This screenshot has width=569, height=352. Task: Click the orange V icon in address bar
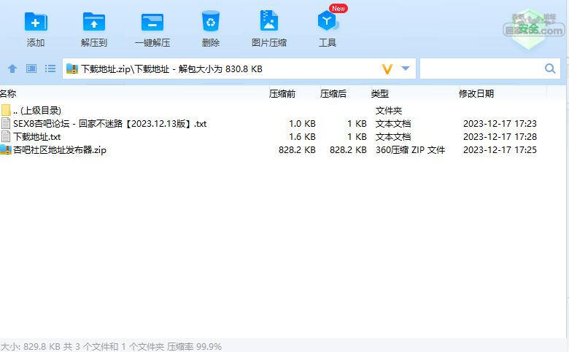tap(387, 69)
